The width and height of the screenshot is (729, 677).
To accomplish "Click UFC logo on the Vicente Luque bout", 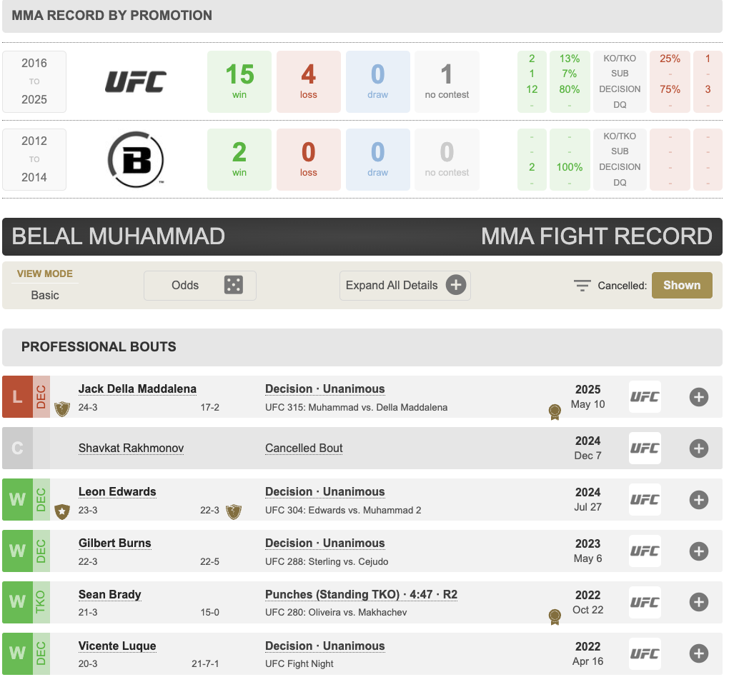I will [x=645, y=653].
